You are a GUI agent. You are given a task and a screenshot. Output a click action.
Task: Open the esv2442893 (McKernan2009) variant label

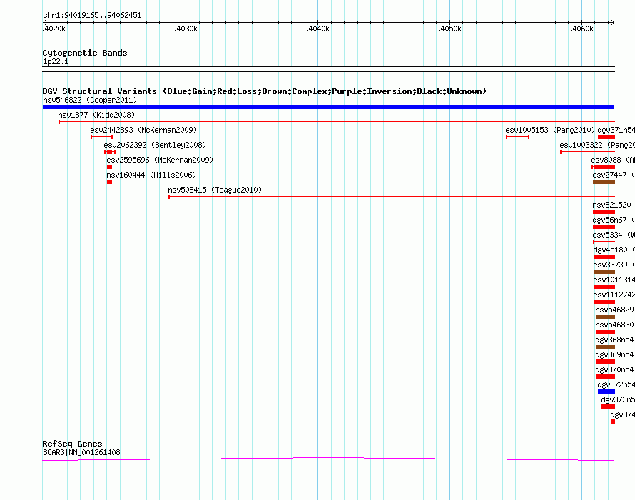click(x=143, y=130)
